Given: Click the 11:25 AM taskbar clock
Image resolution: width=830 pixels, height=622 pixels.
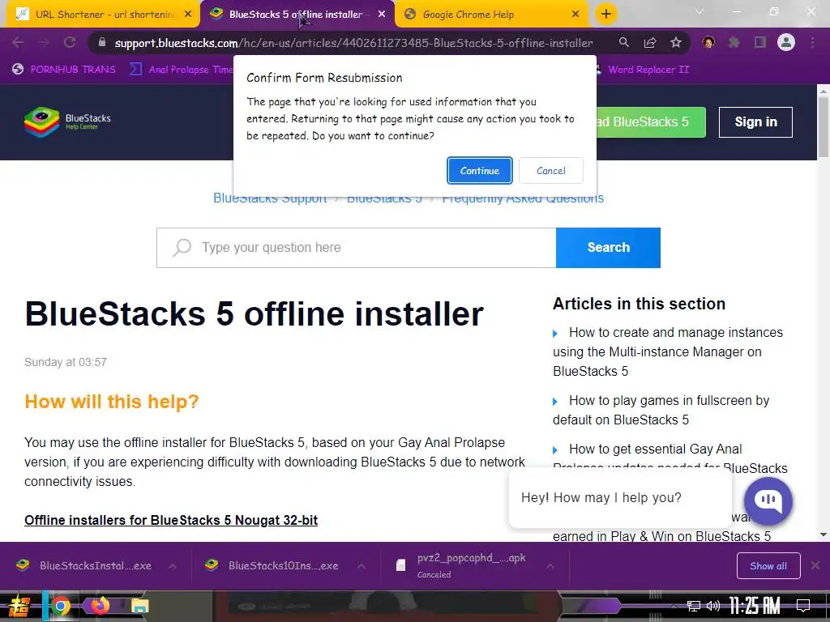Looking at the screenshot, I should click(755, 605).
